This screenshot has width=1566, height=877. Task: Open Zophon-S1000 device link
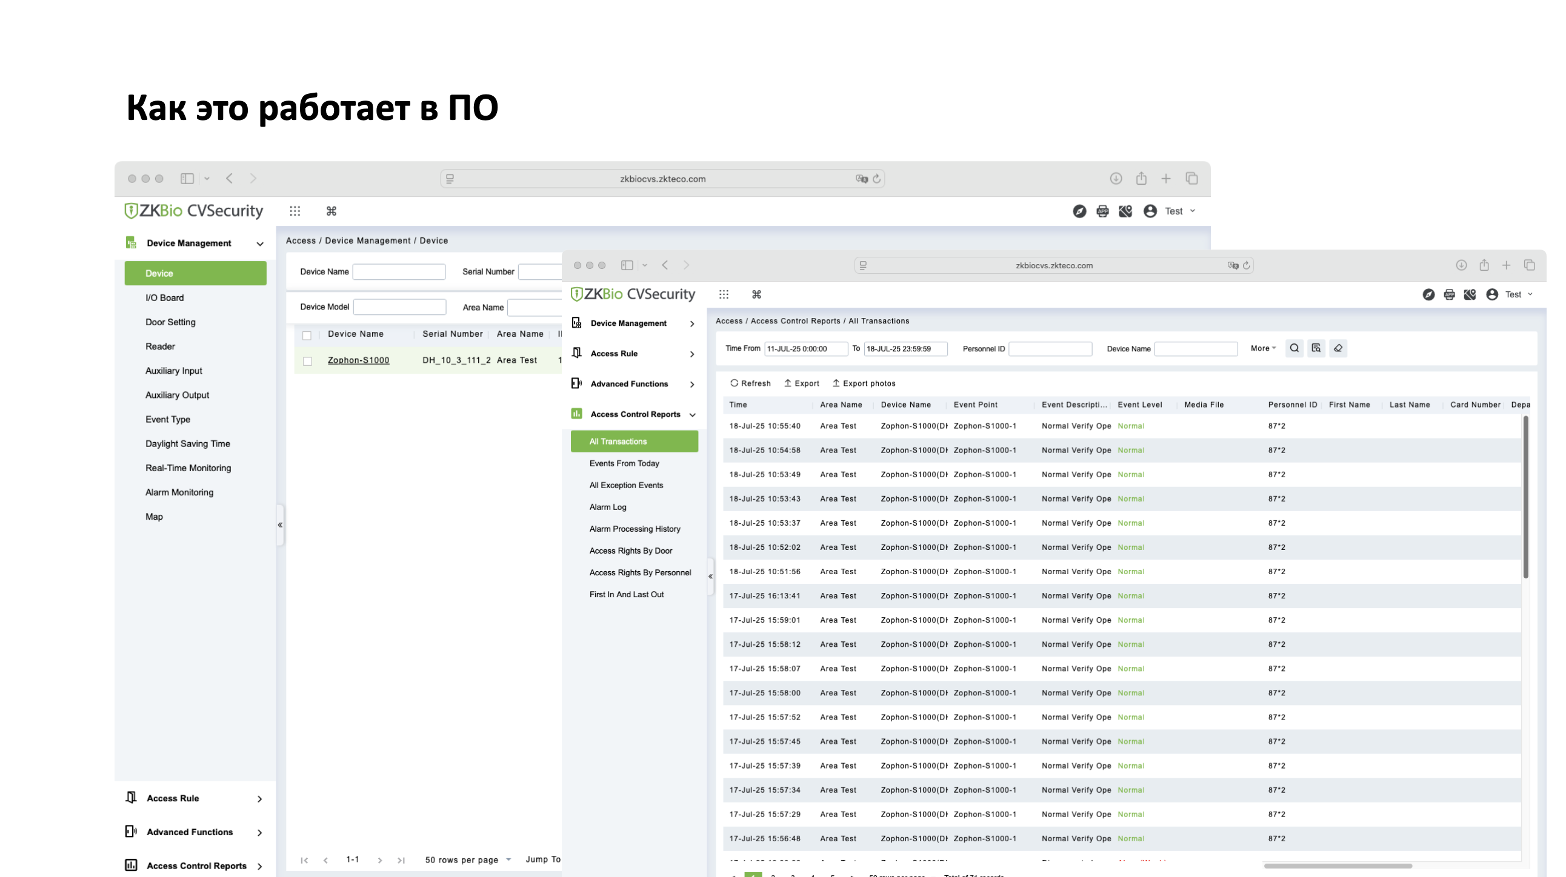coord(359,360)
